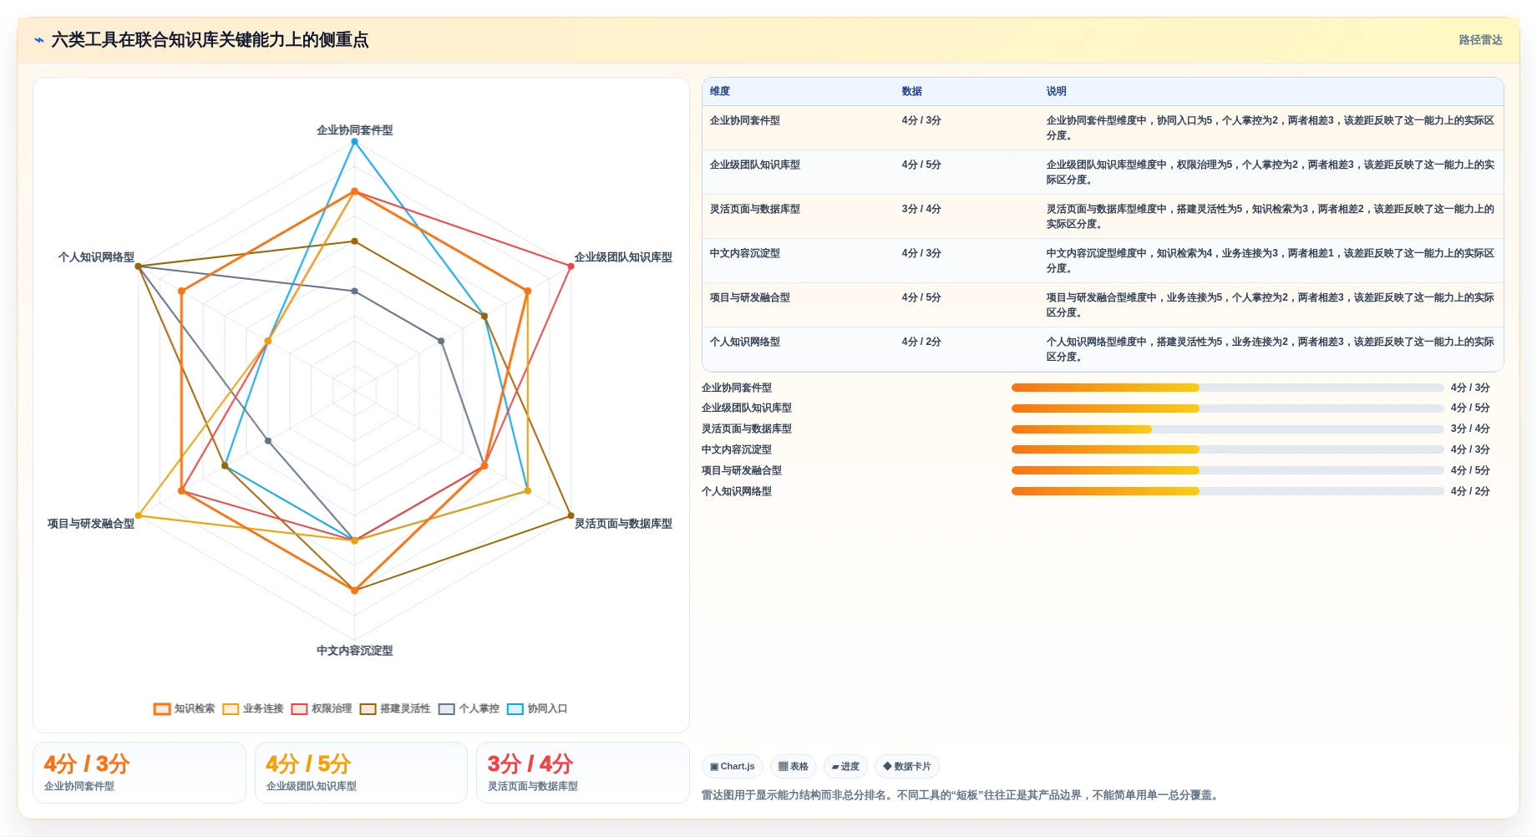
Task: Click the 数据卡片 tag chip
Action: [907, 766]
